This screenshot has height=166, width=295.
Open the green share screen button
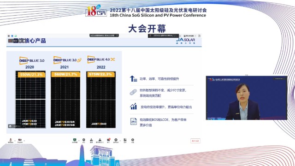[x=75, y=140]
